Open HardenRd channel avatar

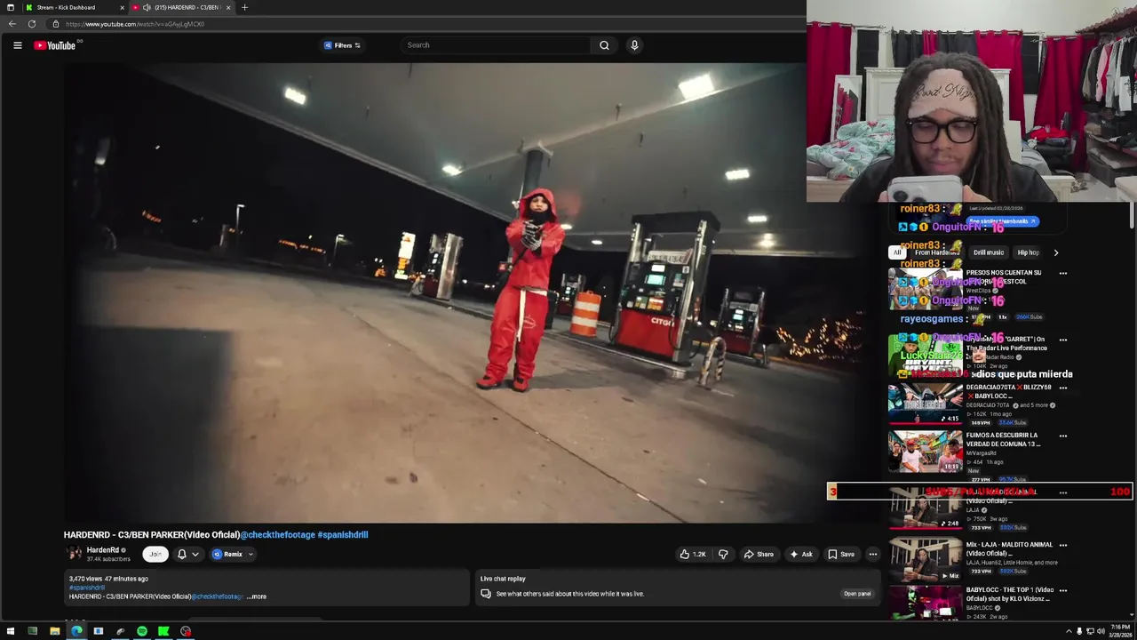pyautogui.click(x=74, y=554)
